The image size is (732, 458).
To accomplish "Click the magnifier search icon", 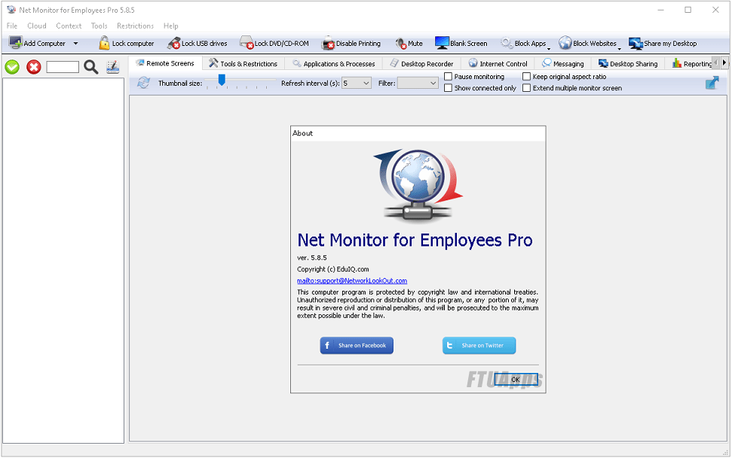I will click(x=91, y=67).
